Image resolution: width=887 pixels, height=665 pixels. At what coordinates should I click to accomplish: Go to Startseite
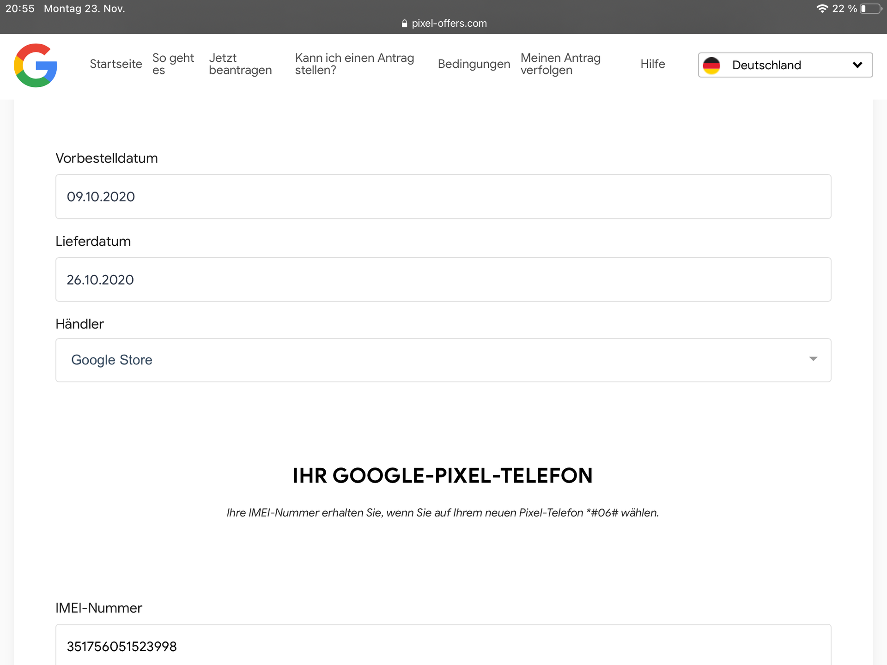116,64
